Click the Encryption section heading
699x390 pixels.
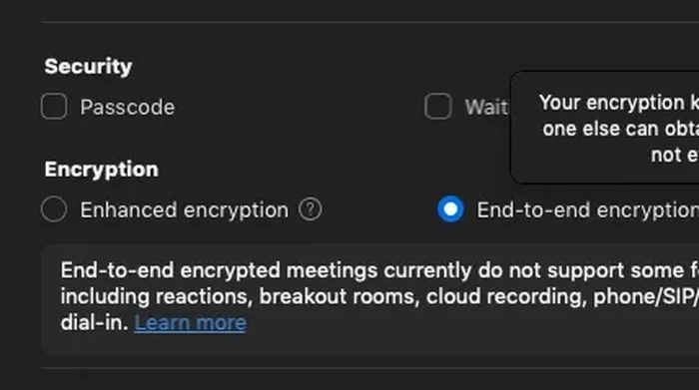click(x=101, y=170)
